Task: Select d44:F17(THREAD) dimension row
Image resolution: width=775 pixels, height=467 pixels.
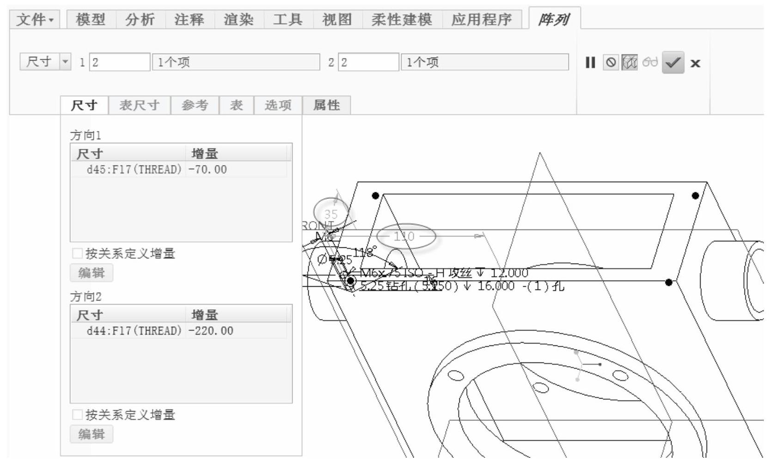Action: tap(134, 331)
